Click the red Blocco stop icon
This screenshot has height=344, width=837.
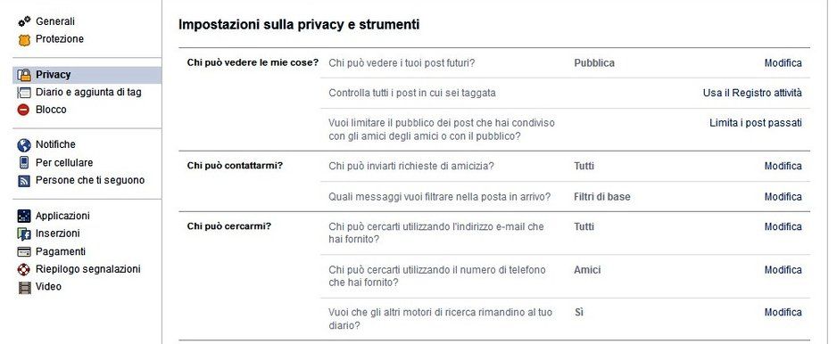pyautogui.click(x=23, y=110)
